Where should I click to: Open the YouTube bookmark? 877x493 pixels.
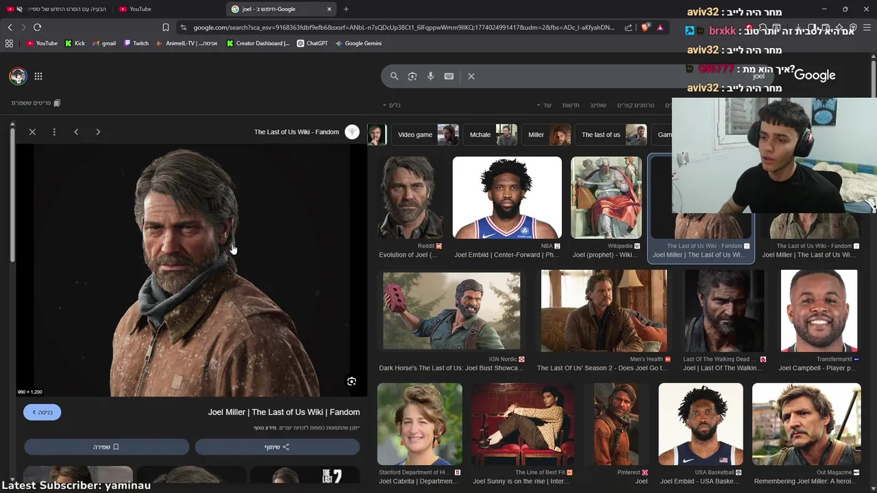tap(42, 43)
